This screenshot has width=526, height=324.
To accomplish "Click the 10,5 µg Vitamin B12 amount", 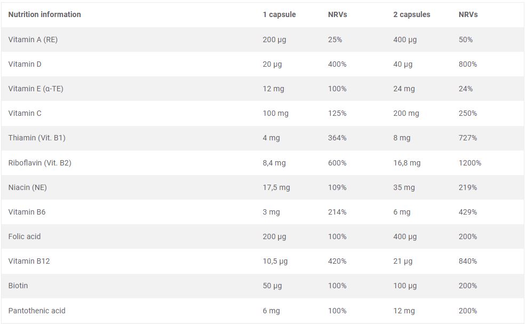I will pos(275,261).
